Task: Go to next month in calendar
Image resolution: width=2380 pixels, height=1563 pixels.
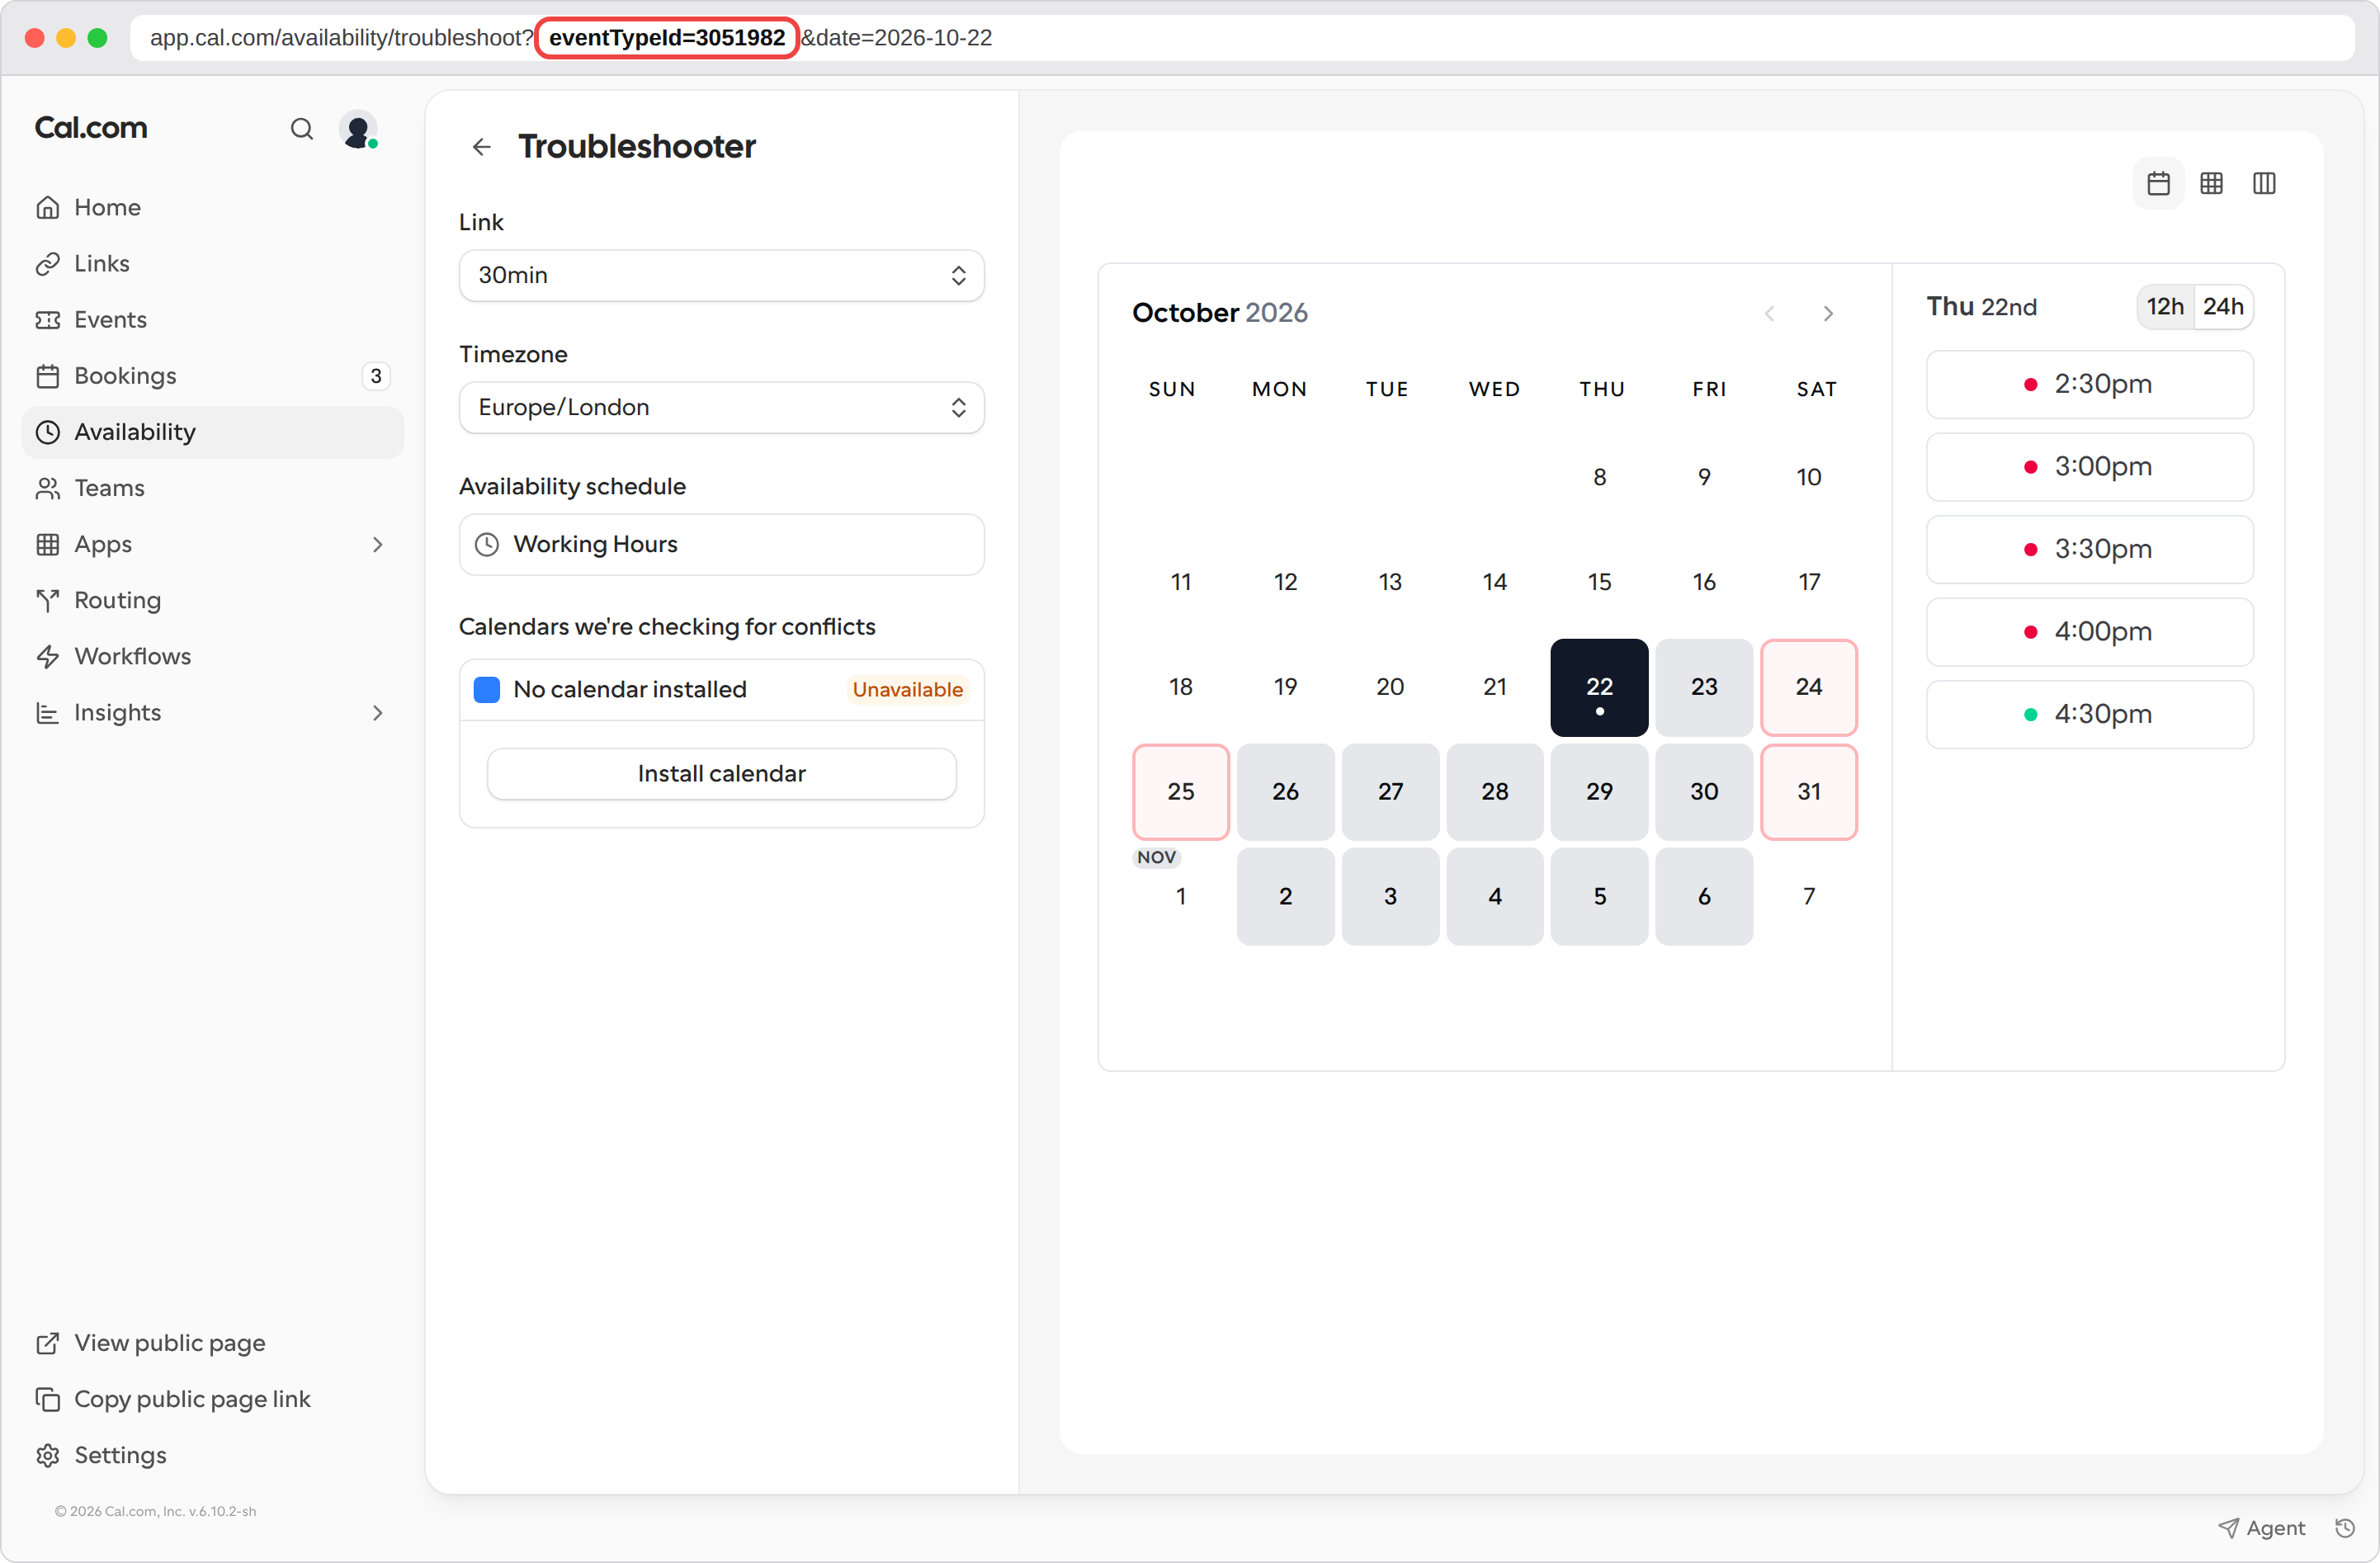Action: (1828, 313)
